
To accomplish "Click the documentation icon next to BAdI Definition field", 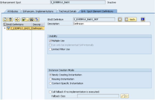I will [120, 19].
